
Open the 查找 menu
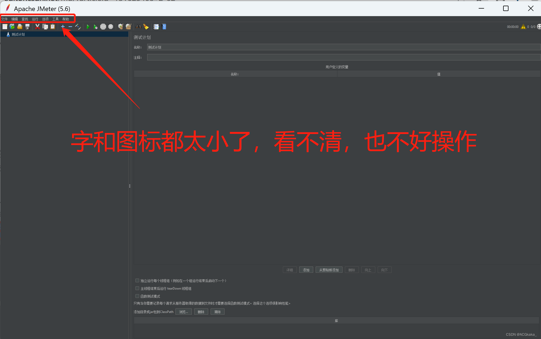(25, 19)
